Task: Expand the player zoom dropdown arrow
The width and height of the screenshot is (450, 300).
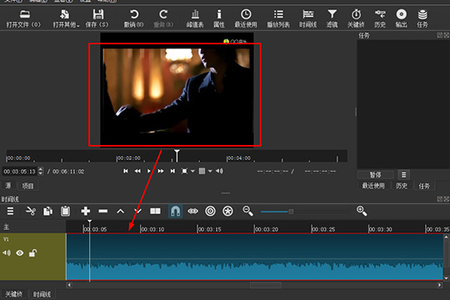Action: coord(192,171)
